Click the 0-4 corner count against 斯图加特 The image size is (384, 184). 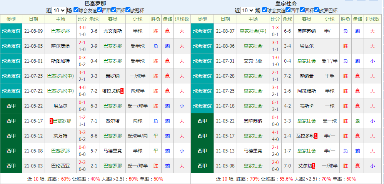(94, 61)
